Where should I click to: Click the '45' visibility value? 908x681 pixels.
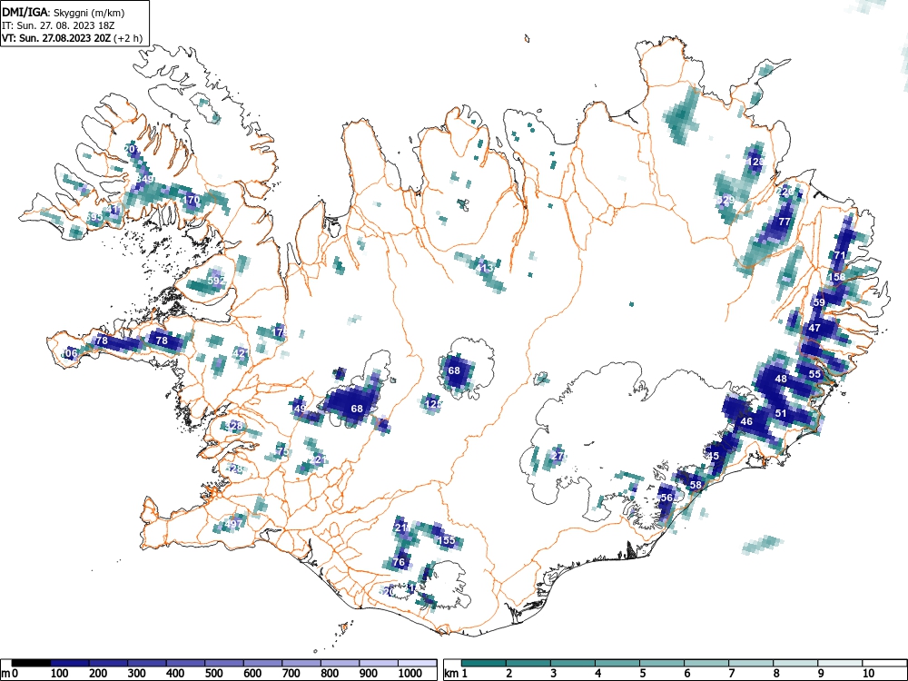coord(714,456)
